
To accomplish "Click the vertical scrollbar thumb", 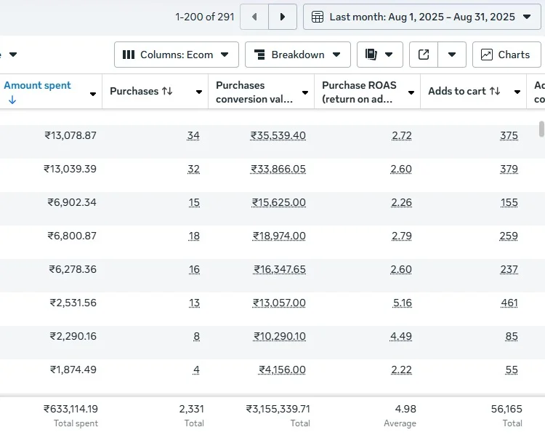I will click(x=541, y=129).
